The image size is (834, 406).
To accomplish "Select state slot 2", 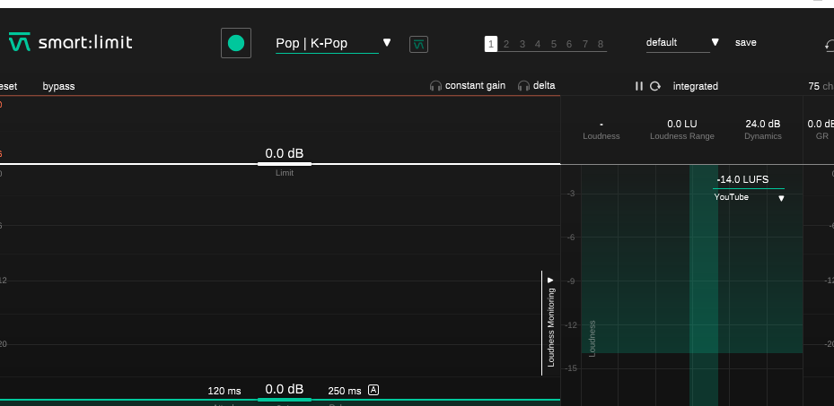I will point(506,44).
